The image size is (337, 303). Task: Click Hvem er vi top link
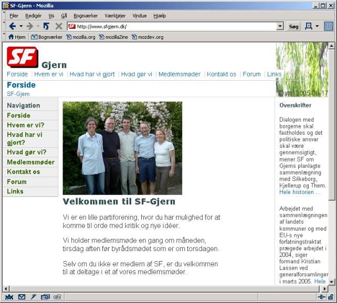coord(49,74)
